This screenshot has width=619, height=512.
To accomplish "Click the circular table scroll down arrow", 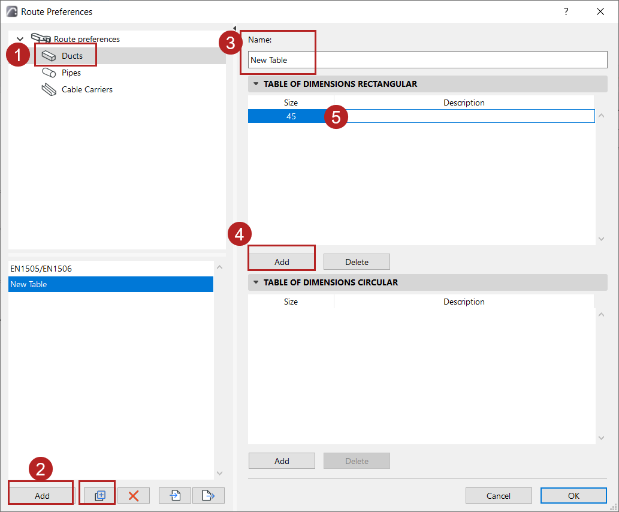I will [601, 438].
